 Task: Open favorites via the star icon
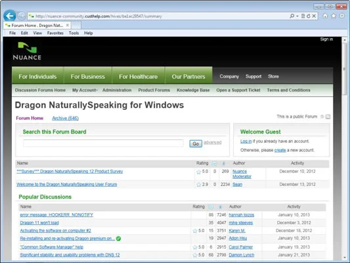[334, 16]
